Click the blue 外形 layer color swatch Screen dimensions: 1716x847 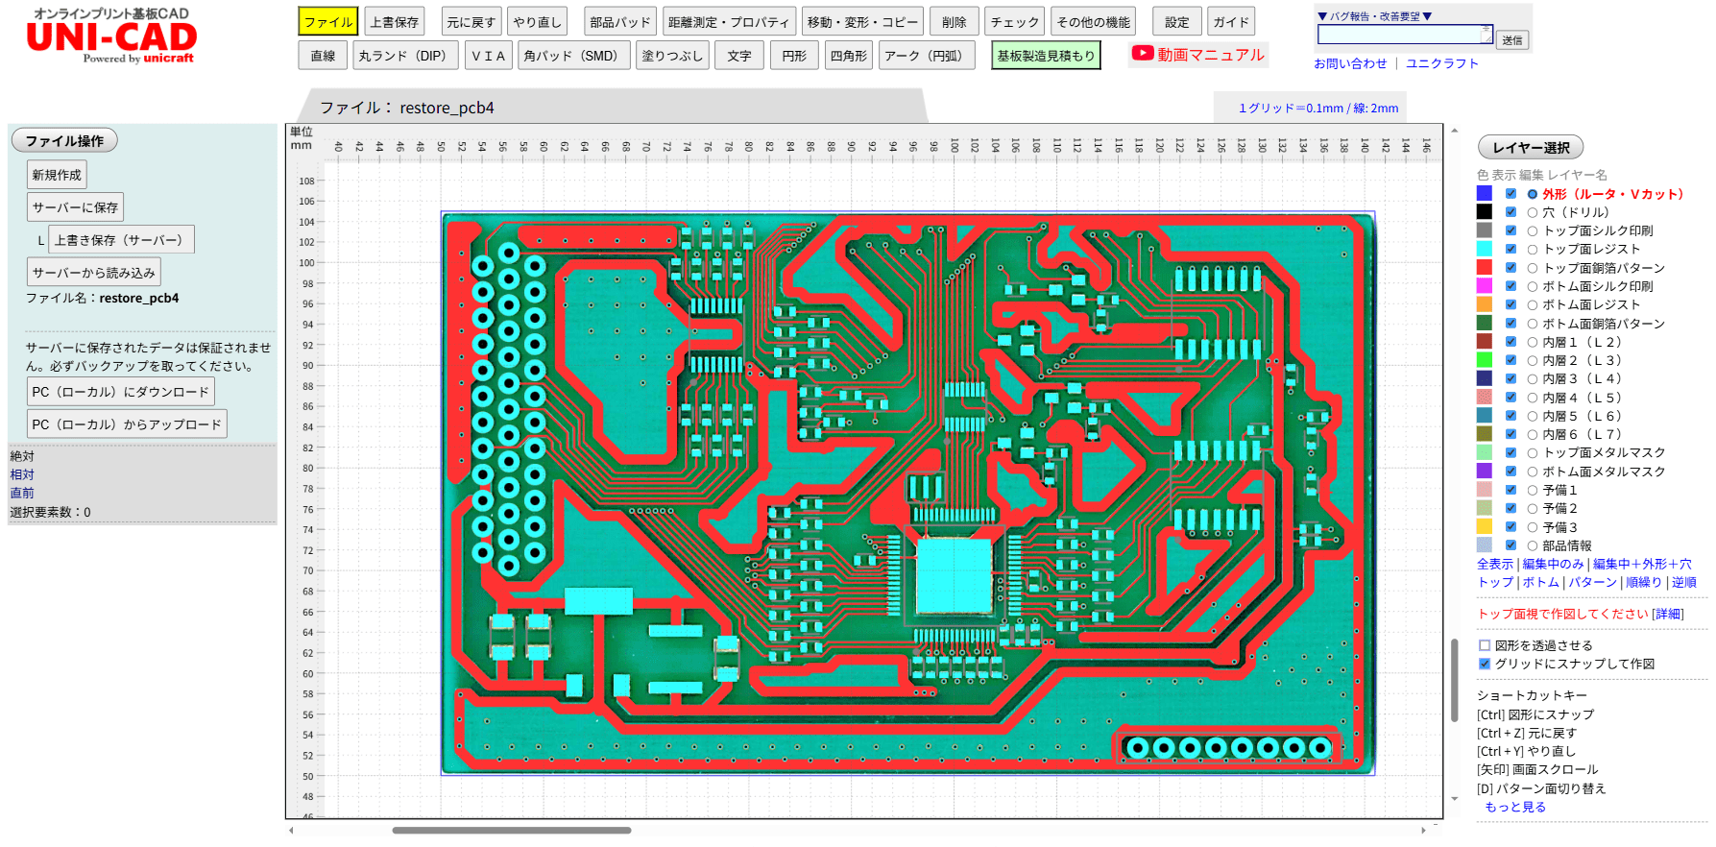tap(1485, 194)
